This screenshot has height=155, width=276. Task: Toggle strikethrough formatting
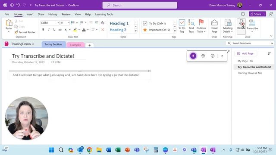coord(60,30)
